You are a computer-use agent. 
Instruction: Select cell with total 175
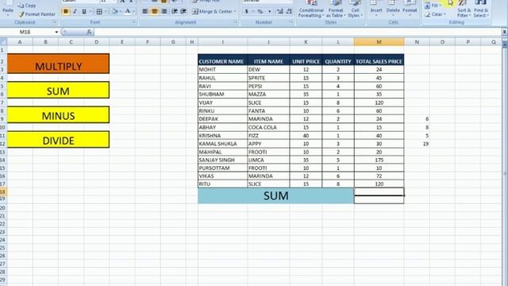(379, 160)
